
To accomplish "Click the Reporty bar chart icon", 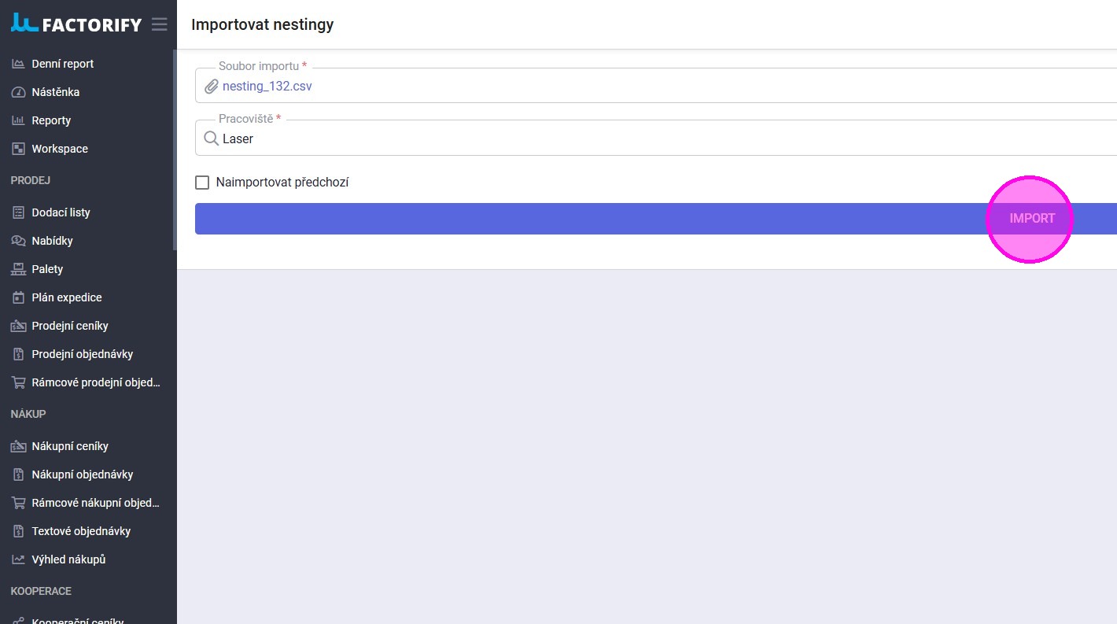I will pos(18,120).
